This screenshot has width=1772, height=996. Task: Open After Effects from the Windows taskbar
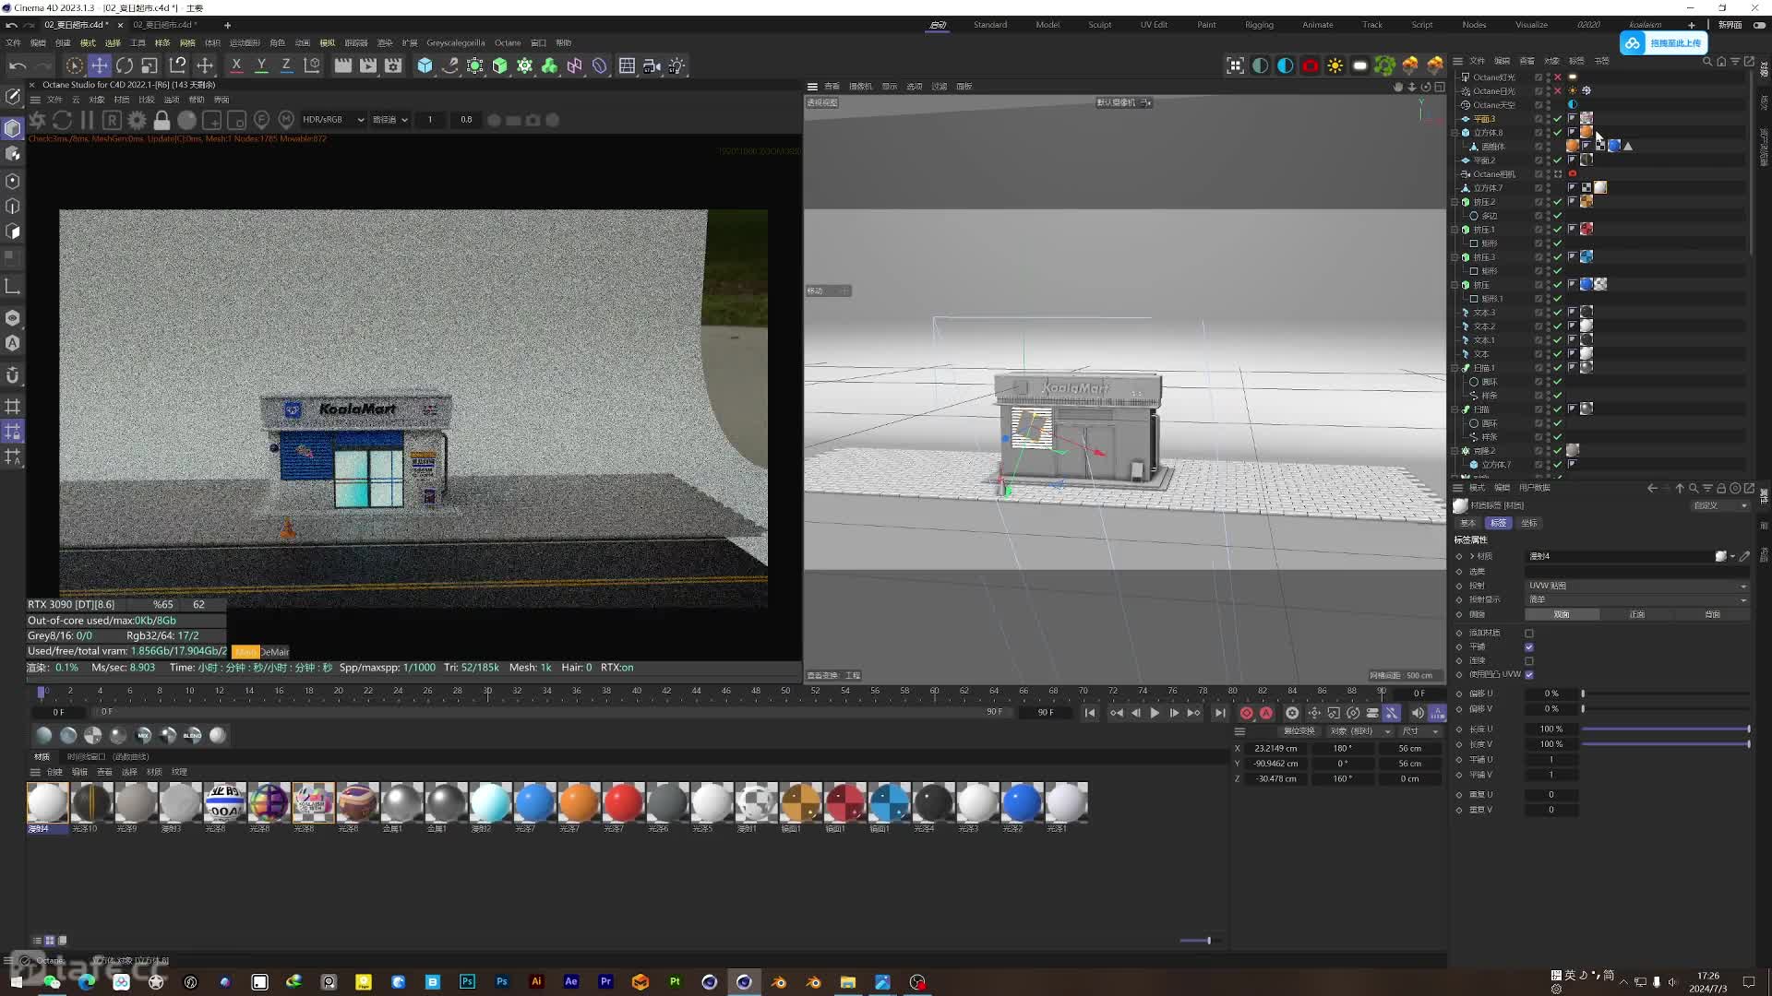pyautogui.click(x=571, y=982)
